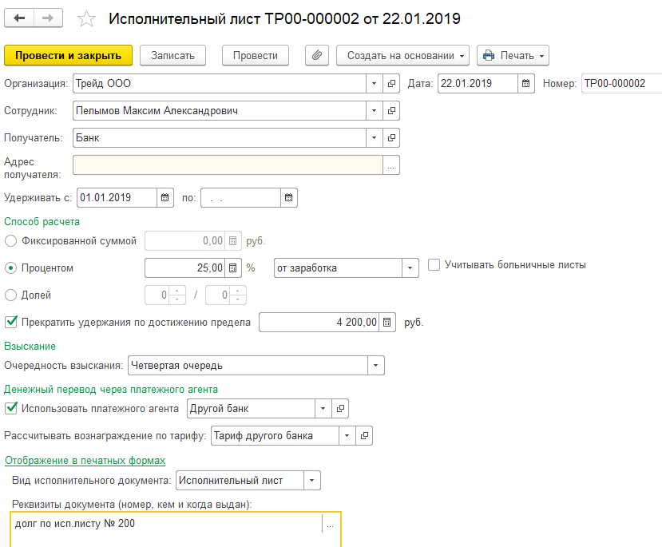Increase the share numerator stepper

click(177, 291)
